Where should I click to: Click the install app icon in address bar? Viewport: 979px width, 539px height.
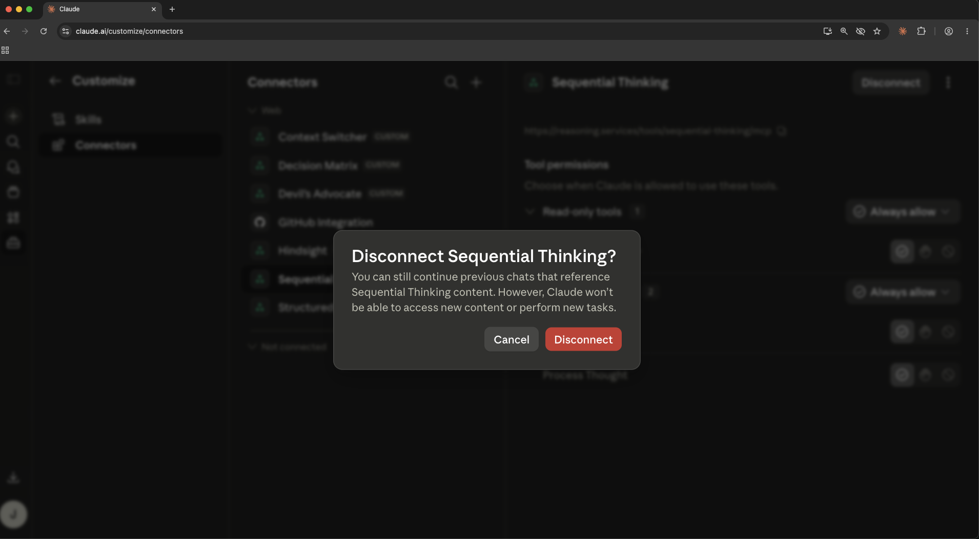[x=827, y=31]
